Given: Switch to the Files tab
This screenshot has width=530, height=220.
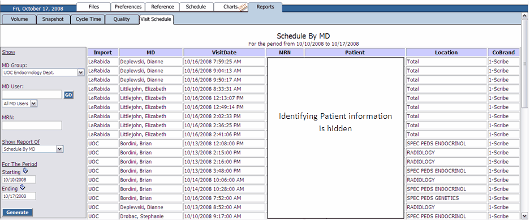Looking at the screenshot, I should (94, 7).
